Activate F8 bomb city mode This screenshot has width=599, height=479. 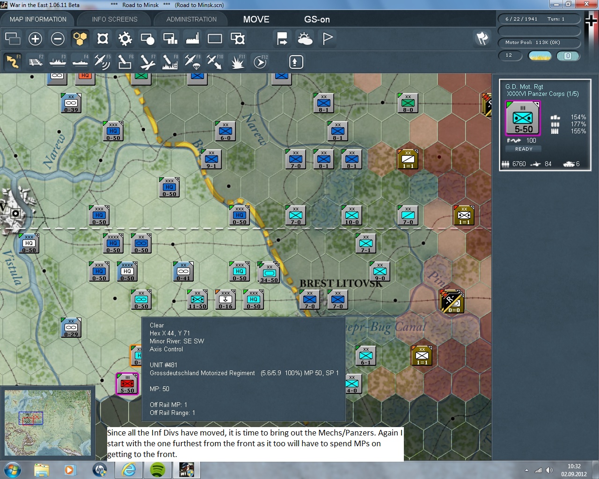point(170,61)
